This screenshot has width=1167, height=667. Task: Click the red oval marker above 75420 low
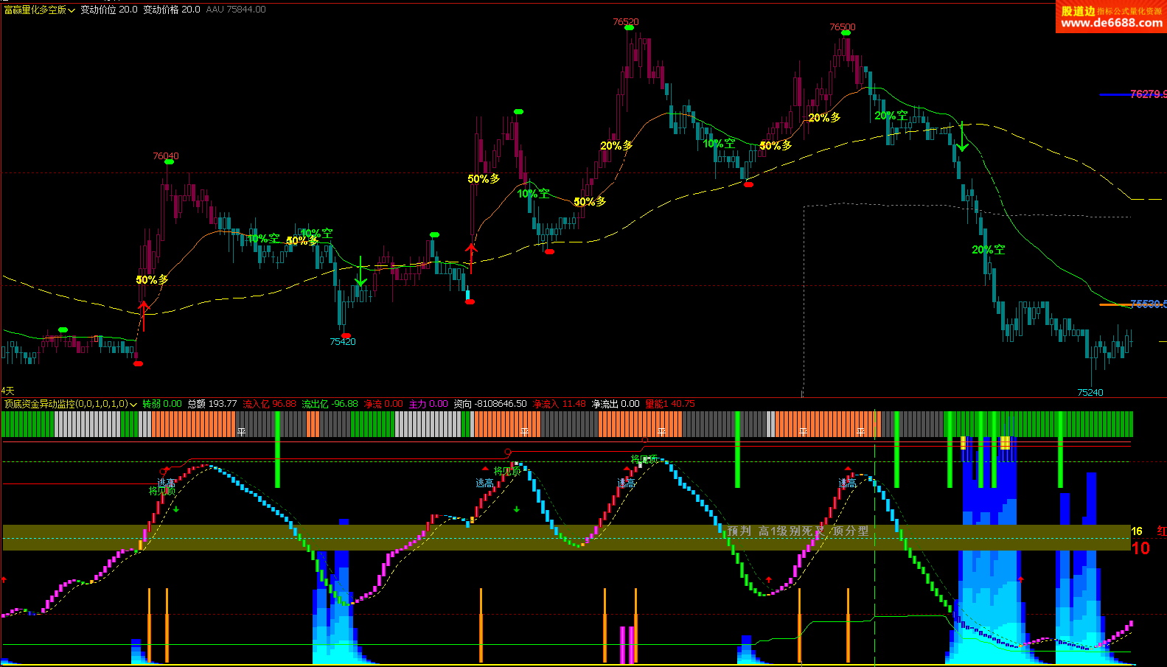click(346, 335)
